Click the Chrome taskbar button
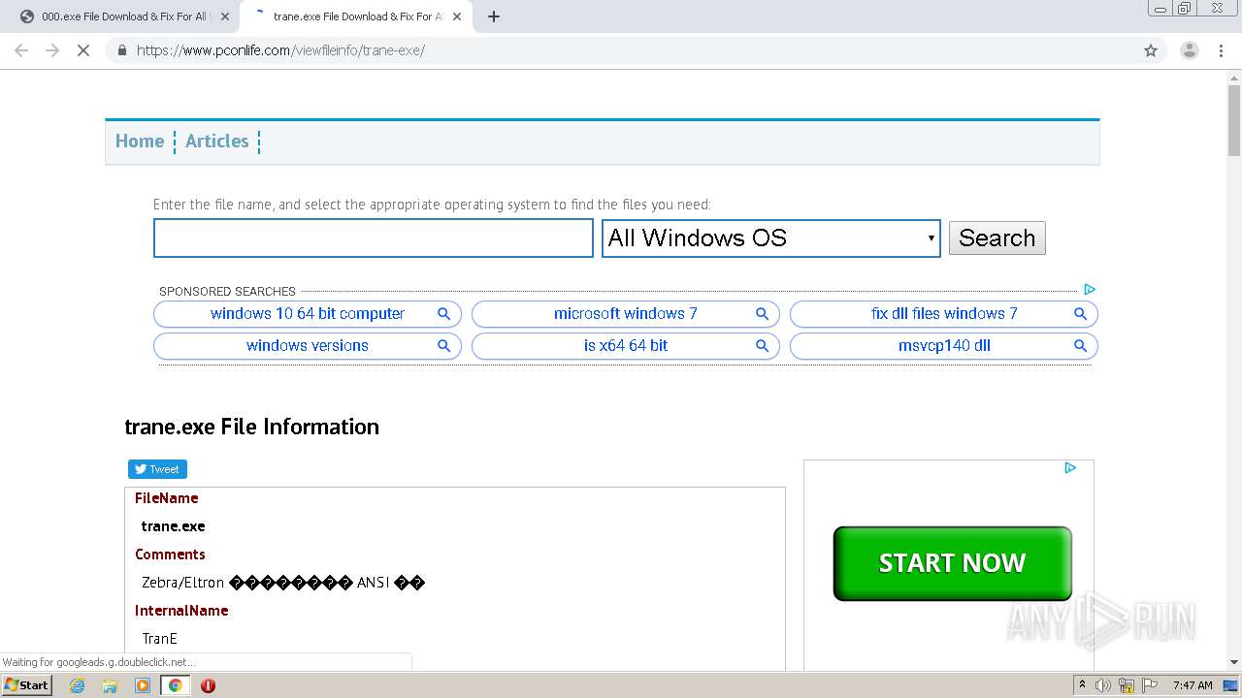The height and width of the screenshot is (698, 1242). (175, 685)
